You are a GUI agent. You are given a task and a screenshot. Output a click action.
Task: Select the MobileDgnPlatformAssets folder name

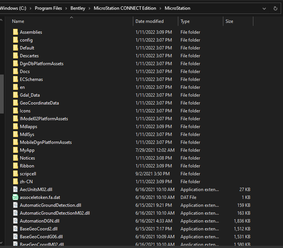(x=46, y=142)
